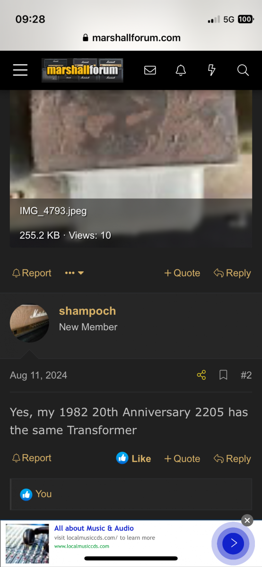Open the IMG_4793.jpeg attachment image

coord(131,168)
